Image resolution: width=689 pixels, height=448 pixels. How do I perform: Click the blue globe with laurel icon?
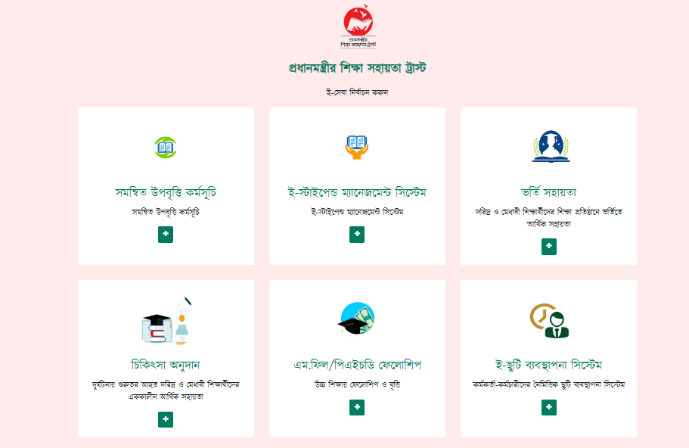tap(551, 147)
